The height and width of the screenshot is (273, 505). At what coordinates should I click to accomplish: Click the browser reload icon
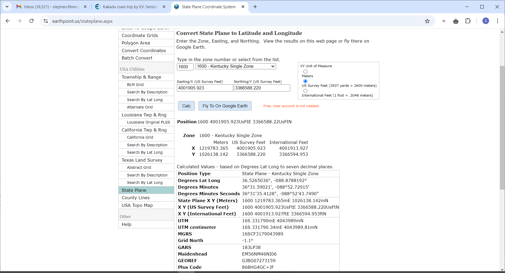point(31,21)
